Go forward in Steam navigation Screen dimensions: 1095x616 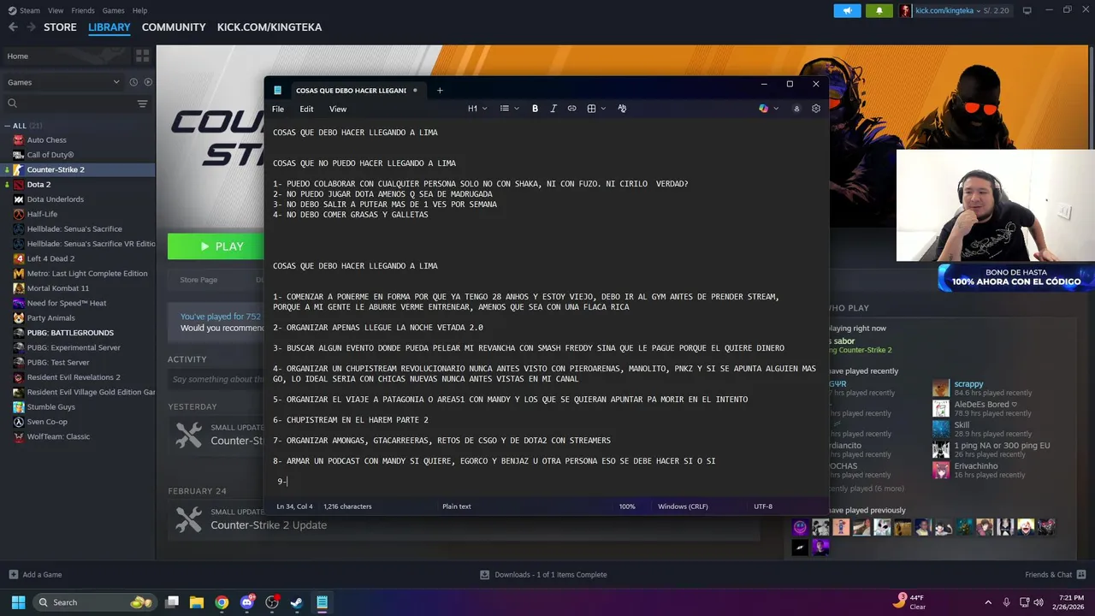(32, 27)
